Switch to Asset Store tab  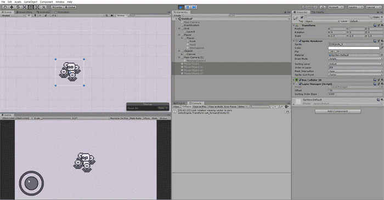[24, 12]
